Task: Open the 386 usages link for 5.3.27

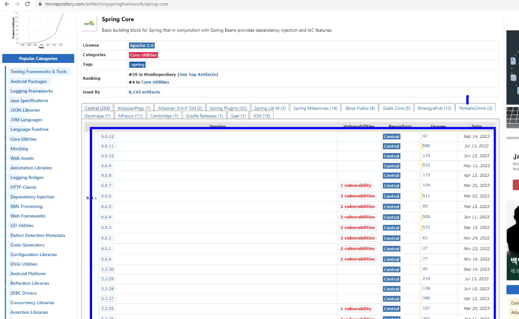Action: pos(426,298)
